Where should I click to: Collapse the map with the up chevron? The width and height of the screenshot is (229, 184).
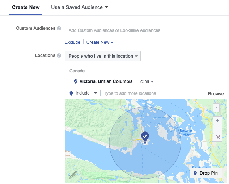(216, 108)
